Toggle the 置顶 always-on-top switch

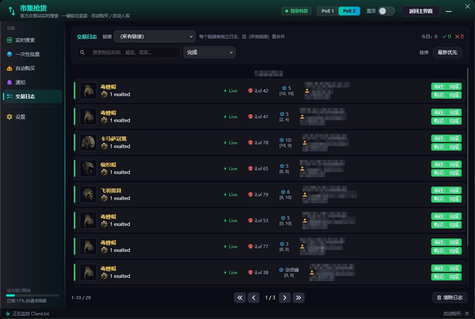click(x=386, y=11)
